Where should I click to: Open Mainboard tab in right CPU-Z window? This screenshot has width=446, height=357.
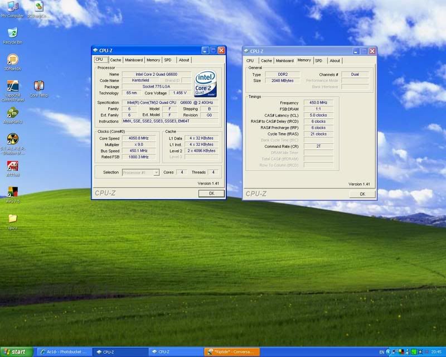pos(284,61)
